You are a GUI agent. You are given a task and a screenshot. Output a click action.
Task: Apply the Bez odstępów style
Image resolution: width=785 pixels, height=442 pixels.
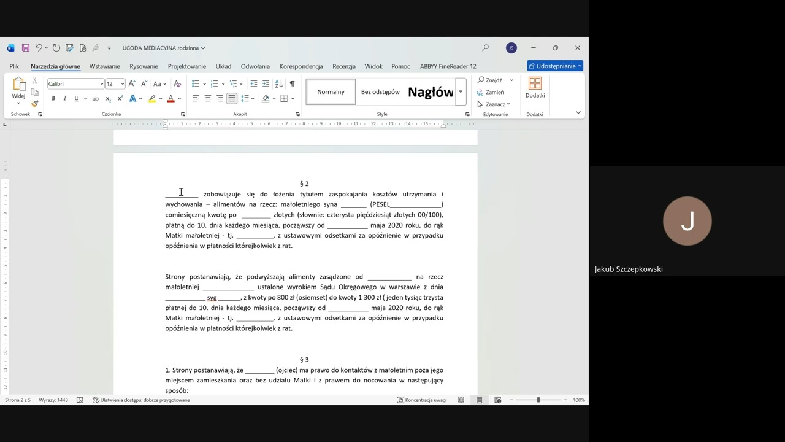point(380,92)
